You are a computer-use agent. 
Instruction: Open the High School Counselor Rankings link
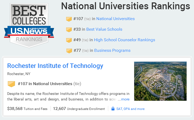tap(124, 40)
